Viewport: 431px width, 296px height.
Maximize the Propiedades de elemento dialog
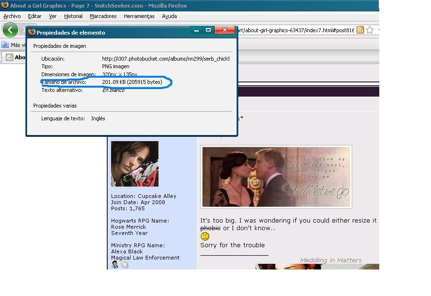tap(208, 30)
